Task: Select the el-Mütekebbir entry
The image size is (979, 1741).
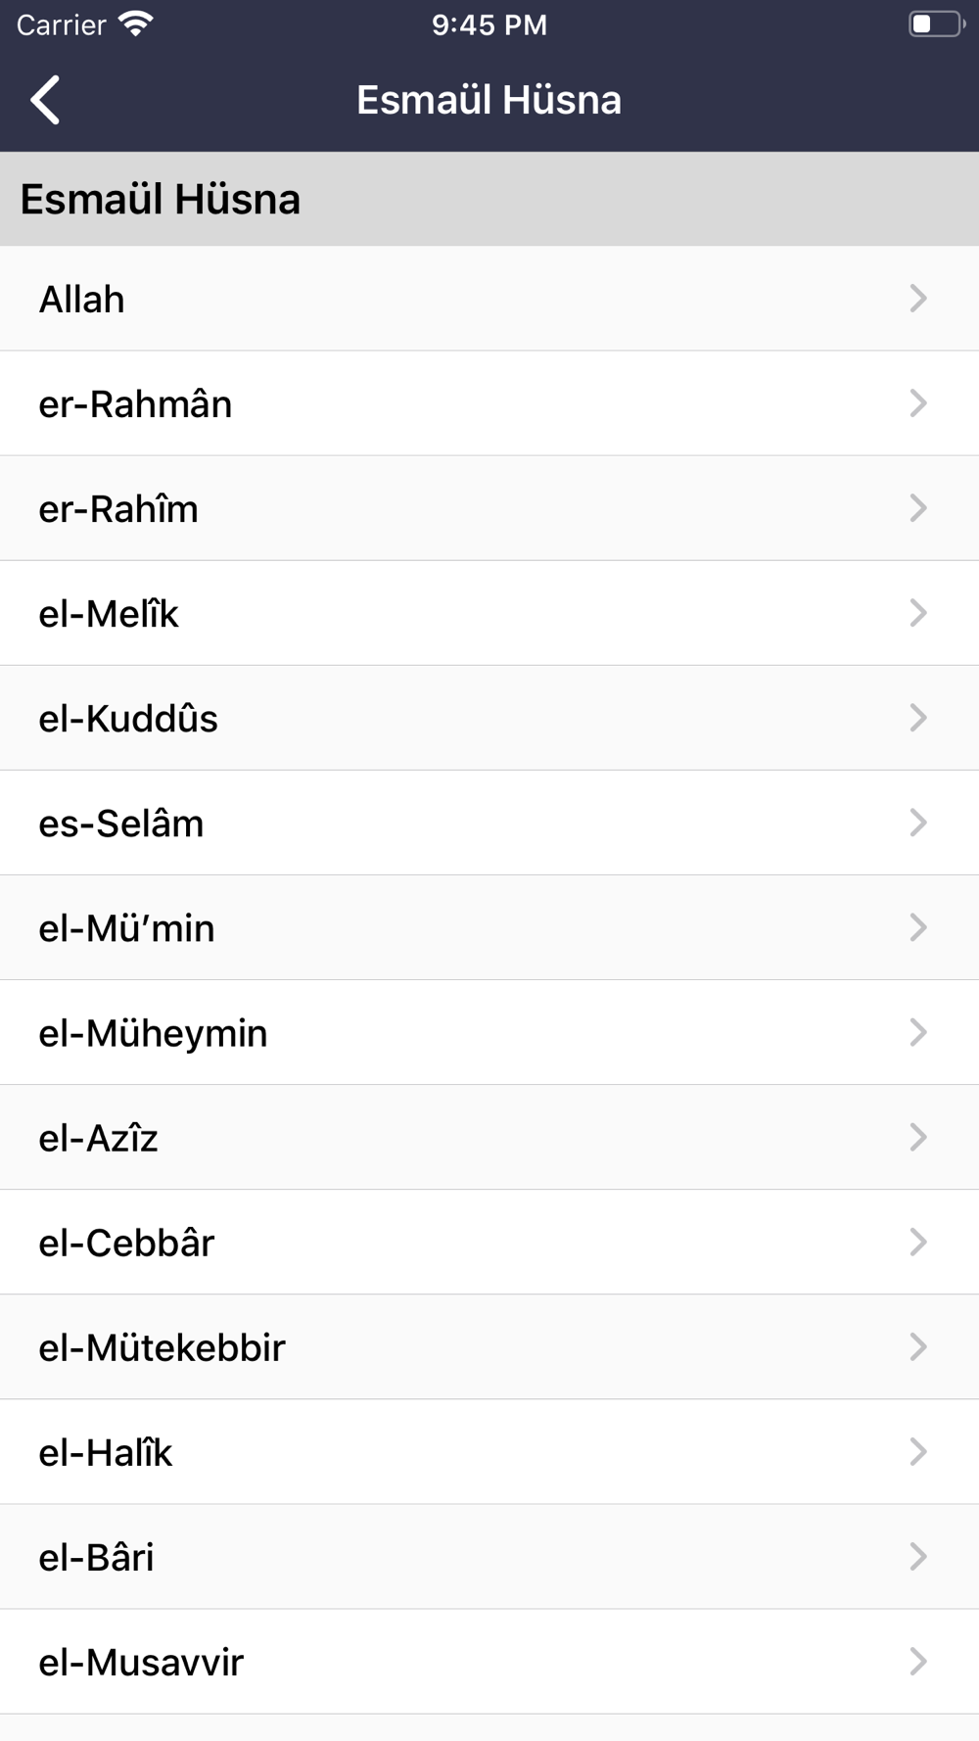Action: [x=489, y=1346]
